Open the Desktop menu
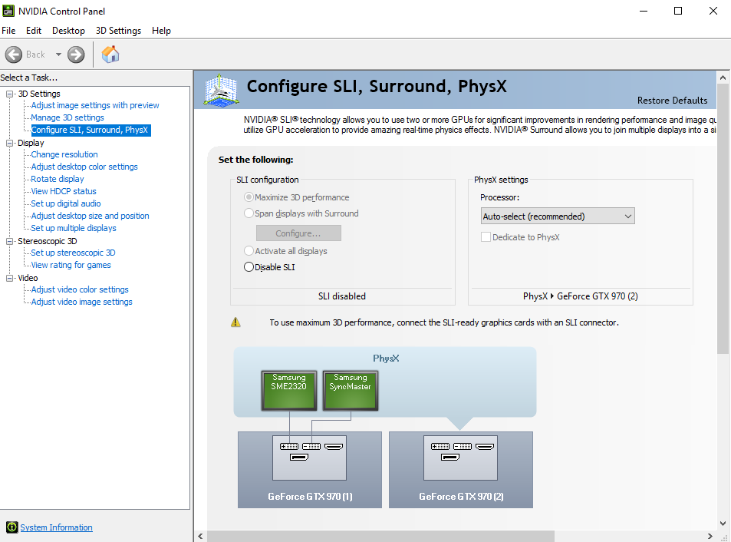Screen dimensions: 731x542 pos(68,30)
